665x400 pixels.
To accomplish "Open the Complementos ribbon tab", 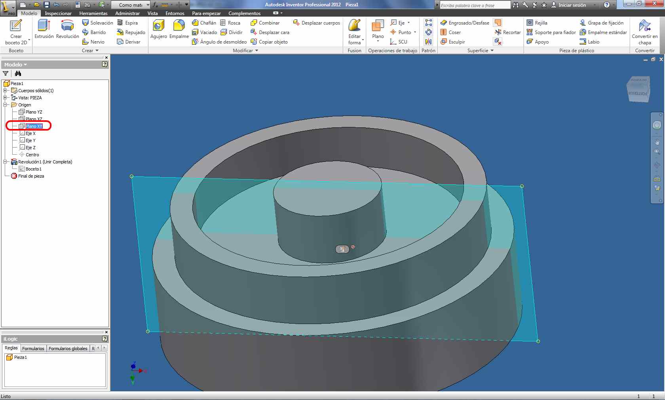I will (x=245, y=13).
